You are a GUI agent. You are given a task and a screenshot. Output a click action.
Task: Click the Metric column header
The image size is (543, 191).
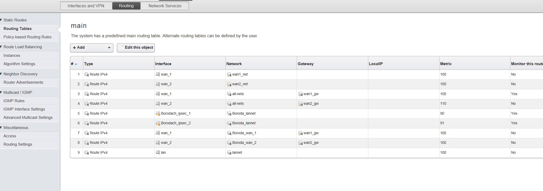(x=446, y=64)
